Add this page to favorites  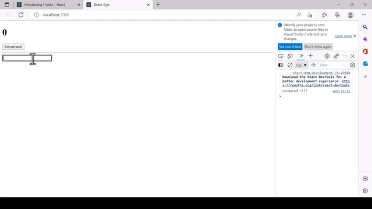[310, 15]
